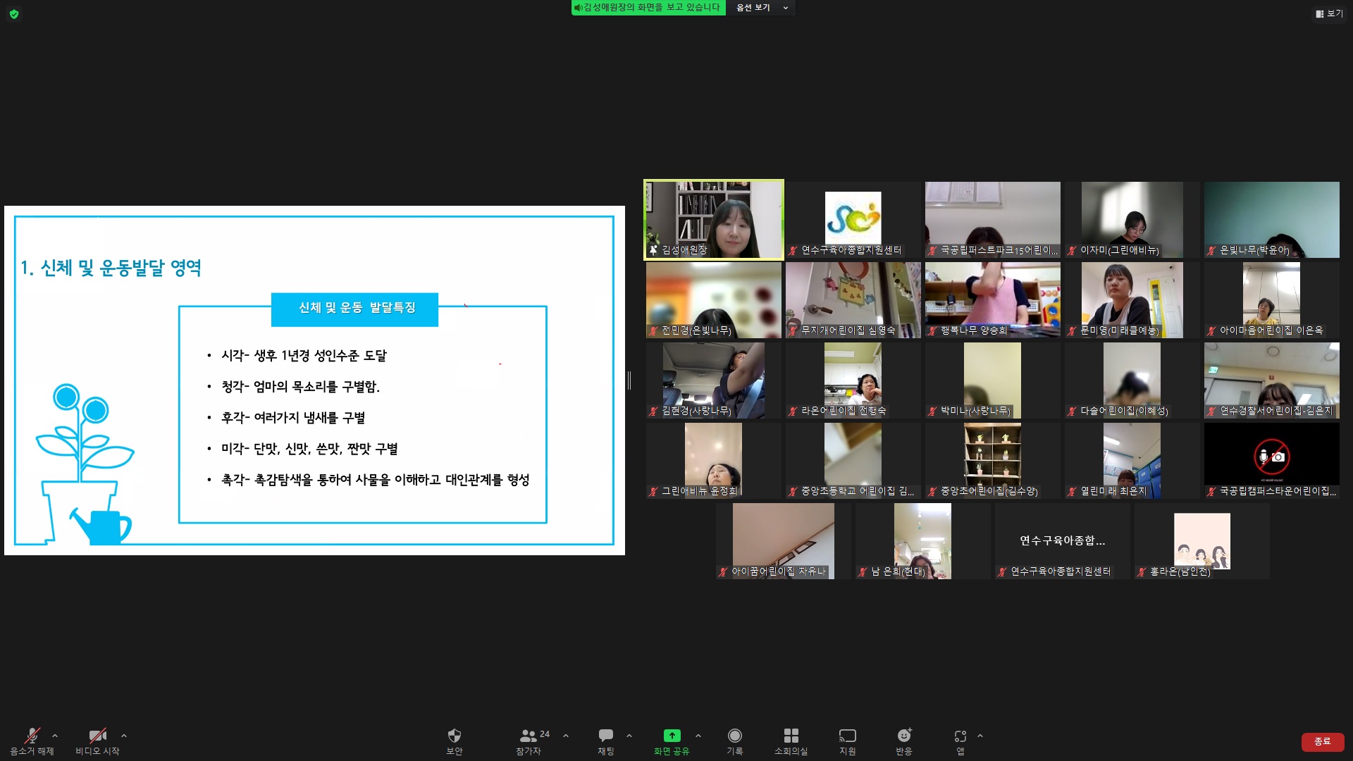Select 연수구육아종합... text-only participant tile
The width and height of the screenshot is (1353, 761).
1063,541
